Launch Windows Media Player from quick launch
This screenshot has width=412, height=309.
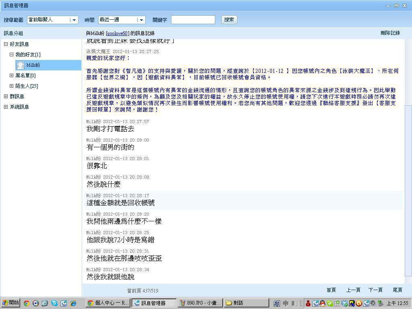point(35,303)
